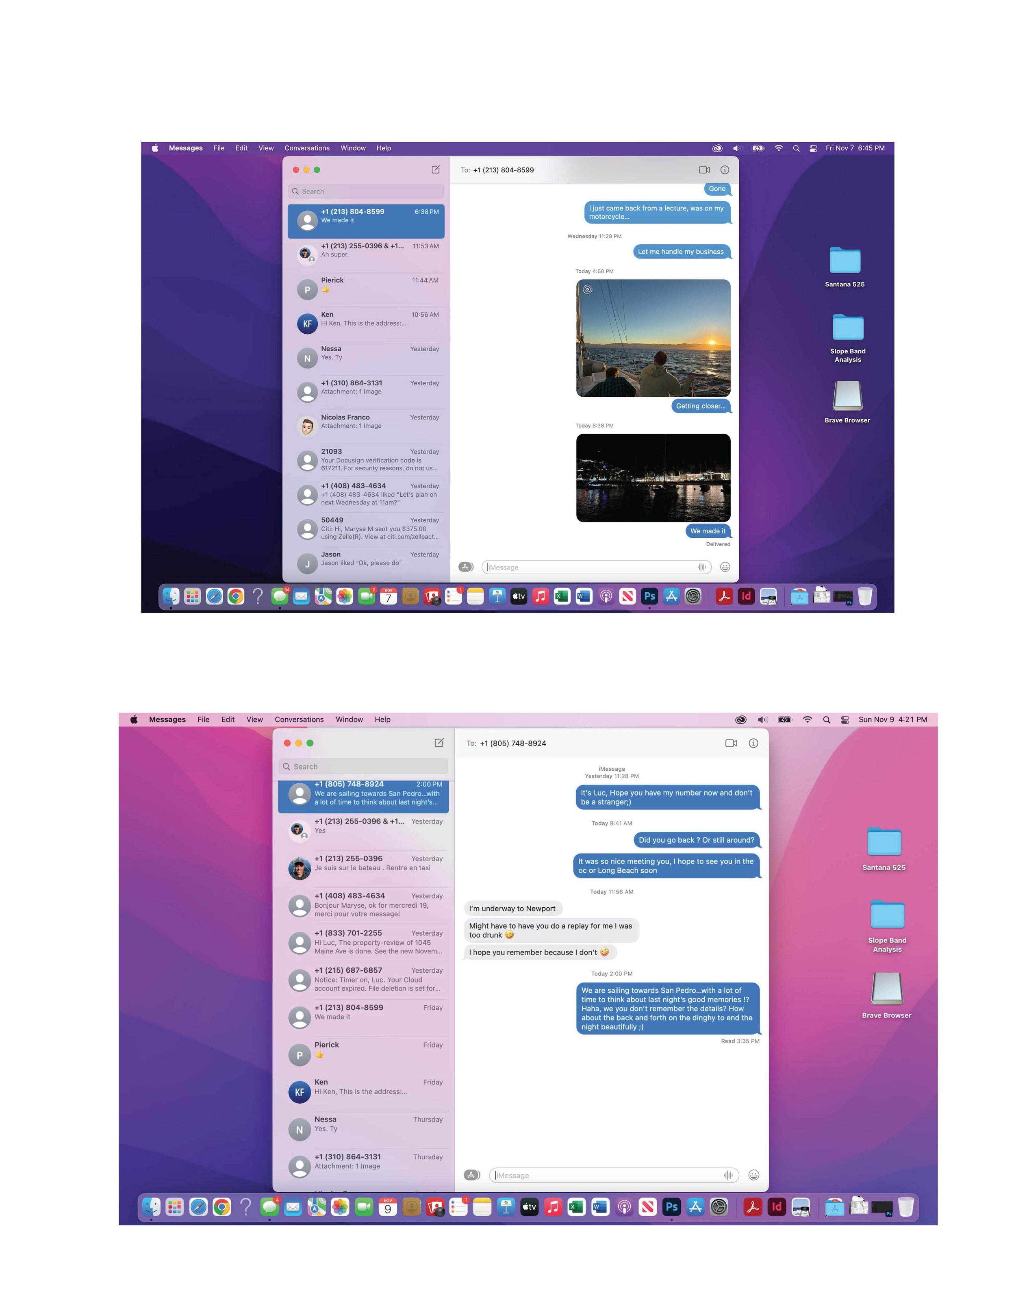
Task: Open Calendar dock icon showing Nov 7
Action: click(388, 596)
